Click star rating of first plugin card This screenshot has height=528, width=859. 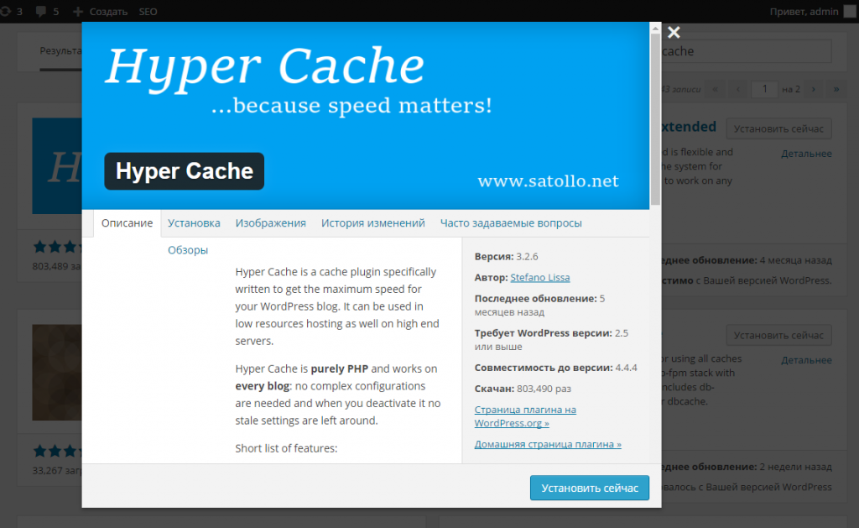57,247
